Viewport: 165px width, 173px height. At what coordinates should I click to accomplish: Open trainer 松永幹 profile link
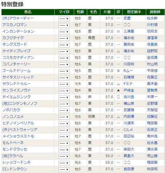click(152, 18)
